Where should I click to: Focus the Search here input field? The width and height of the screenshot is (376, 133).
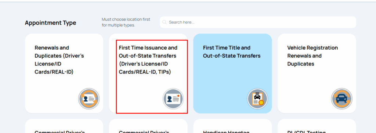[258, 22]
